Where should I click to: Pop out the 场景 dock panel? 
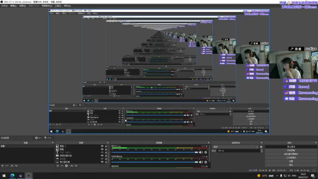point(53,143)
